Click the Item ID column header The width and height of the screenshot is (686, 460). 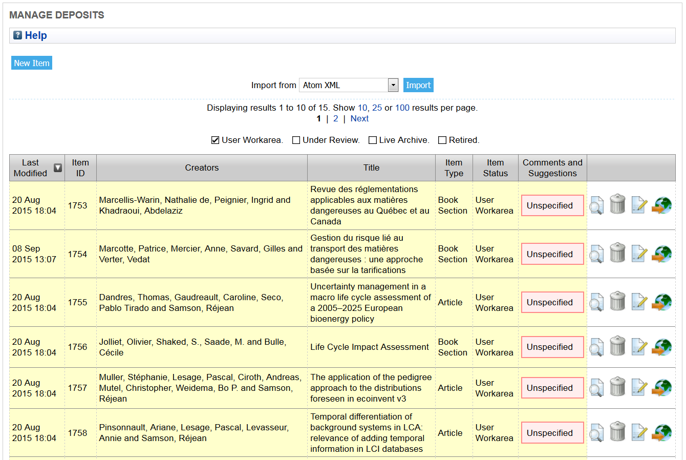pyautogui.click(x=80, y=168)
